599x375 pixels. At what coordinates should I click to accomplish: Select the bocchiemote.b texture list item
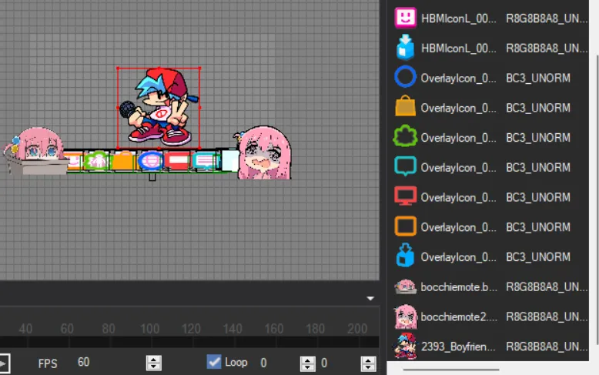tap(457, 286)
